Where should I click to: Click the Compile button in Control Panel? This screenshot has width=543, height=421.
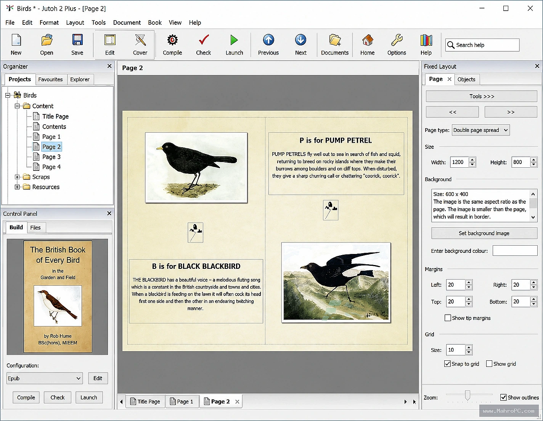[26, 397]
